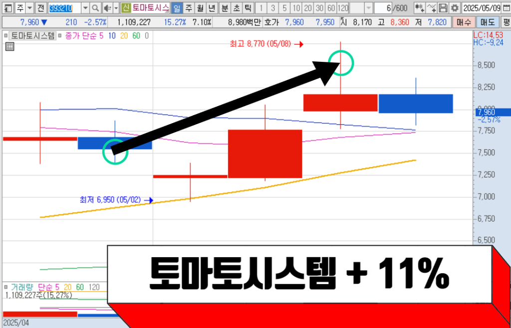Screen dimensions: 511x328
Task: Expand speaker options dropdown arrow
Action: pos(116,7)
